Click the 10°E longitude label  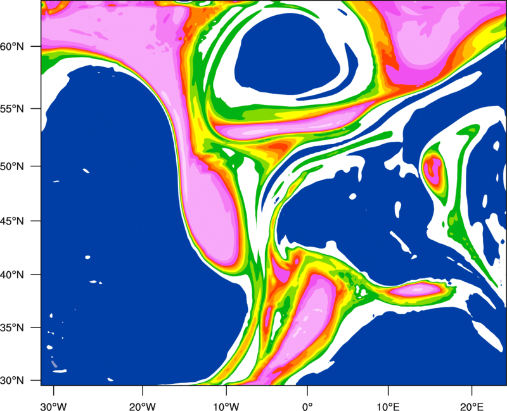388,407
